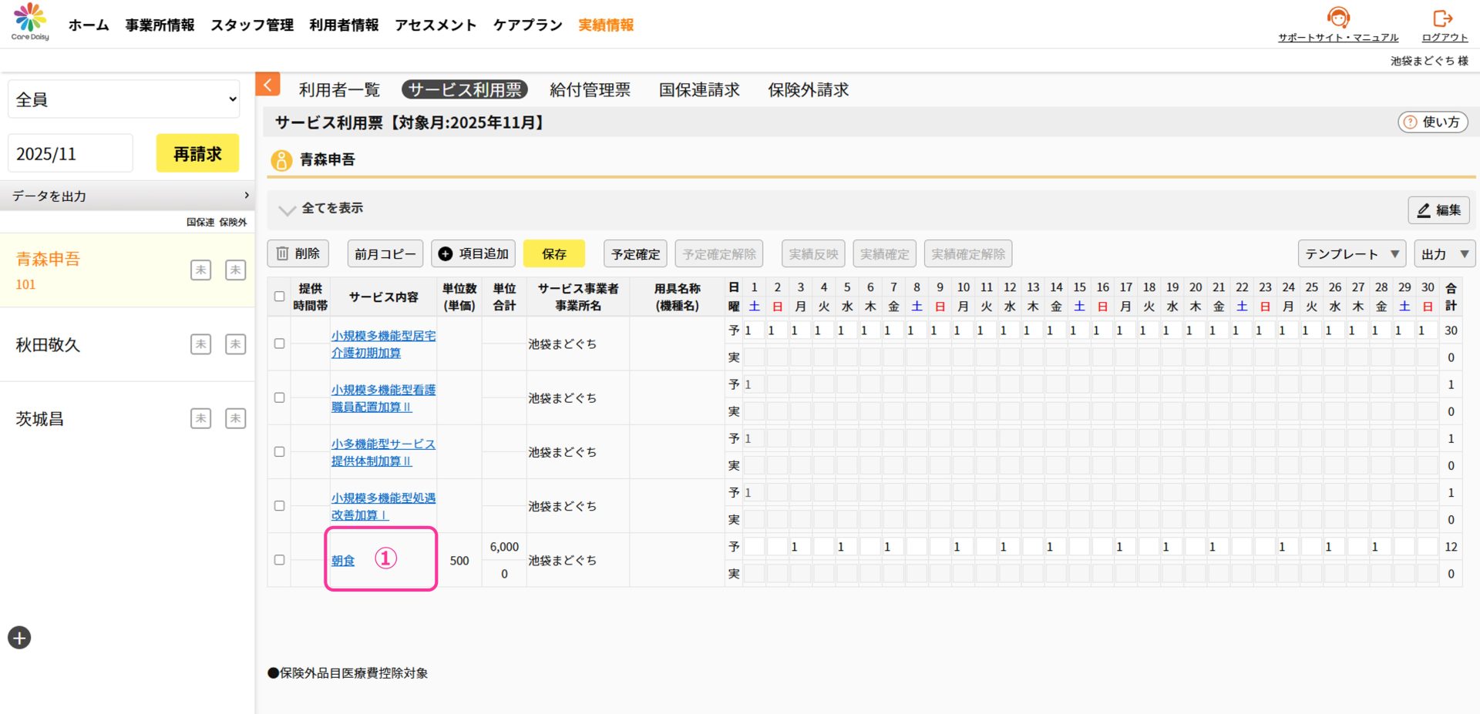Image resolution: width=1480 pixels, height=714 pixels.
Task: Open the テンプレート dropdown
Action: pyautogui.click(x=1351, y=253)
